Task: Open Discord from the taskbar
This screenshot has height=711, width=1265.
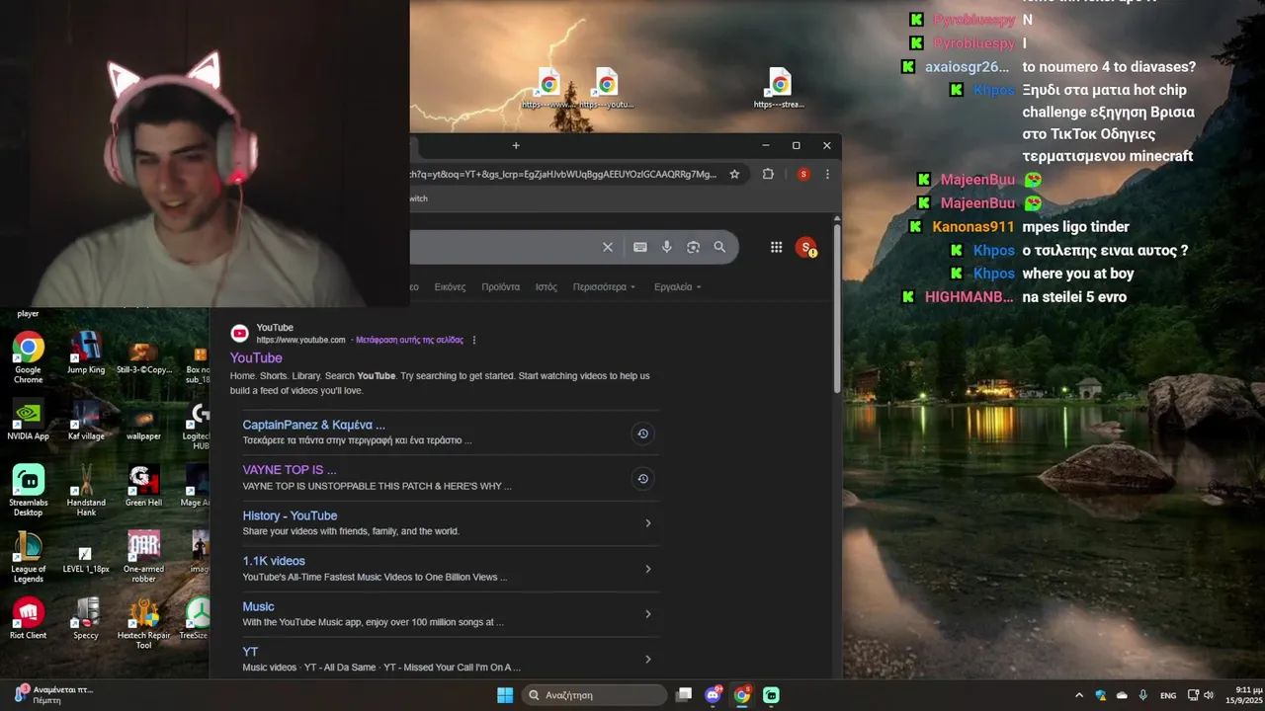Action: tap(713, 695)
